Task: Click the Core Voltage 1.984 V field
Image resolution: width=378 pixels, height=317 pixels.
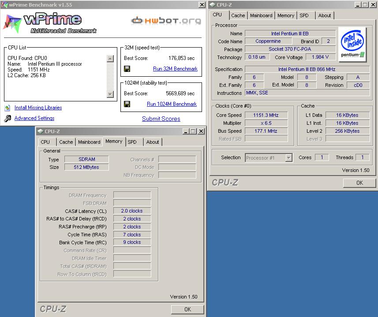Action: point(320,57)
